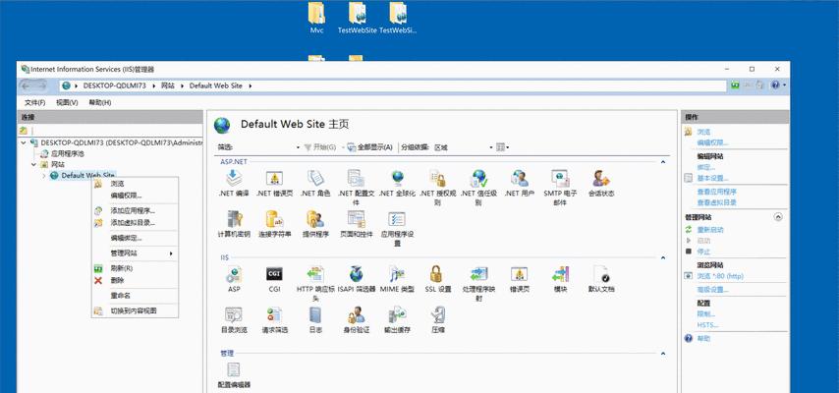Click 浏览 *:80 (http) link
The image size is (839, 393).
coord(720,276)
